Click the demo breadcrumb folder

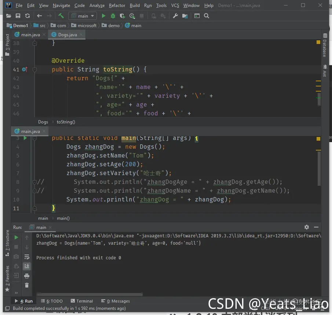[111, 26]
